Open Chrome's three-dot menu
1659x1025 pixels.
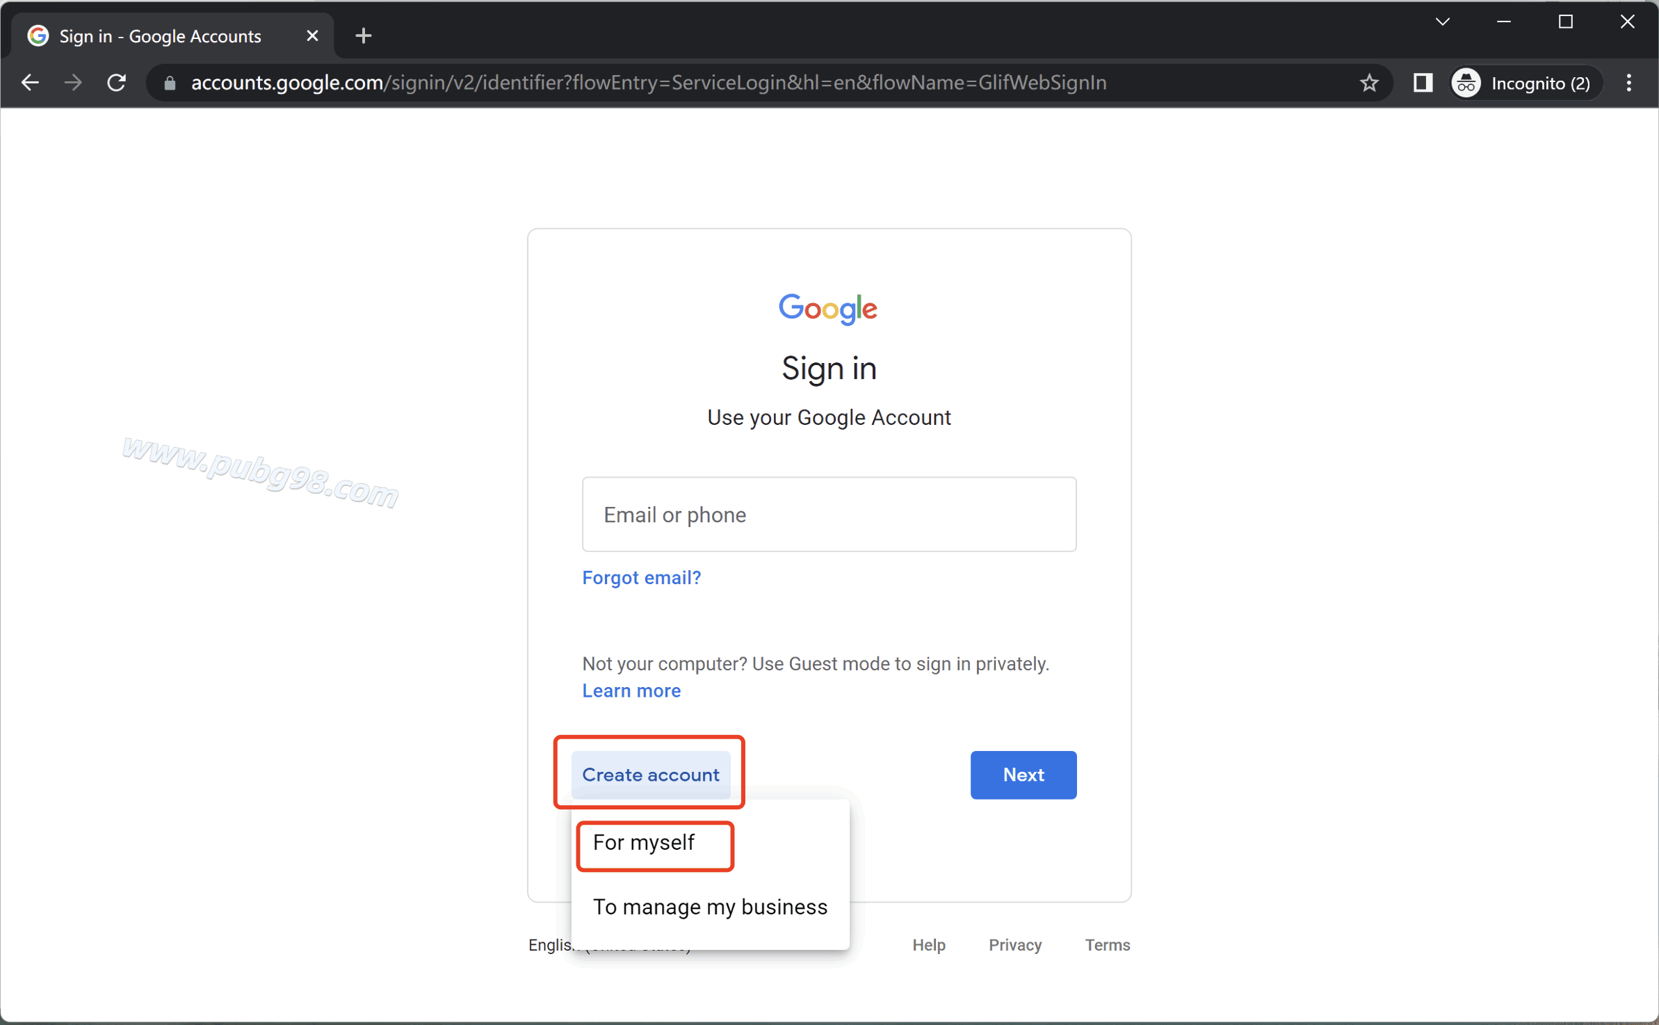1629,83
